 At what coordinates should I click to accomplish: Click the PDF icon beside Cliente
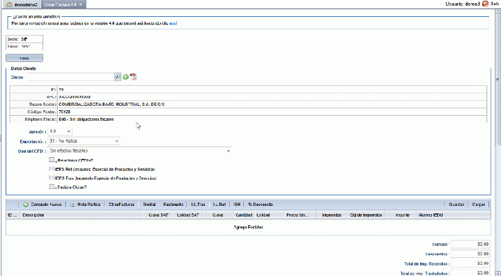point(133,77)
